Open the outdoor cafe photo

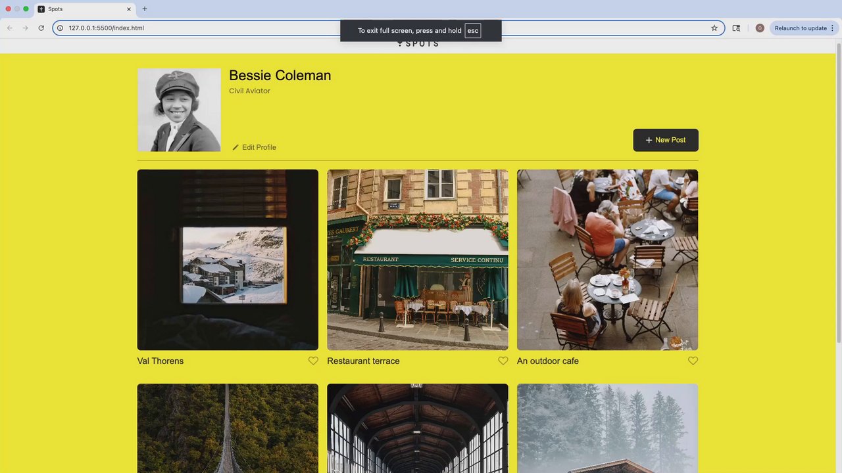tap(607, 259)
